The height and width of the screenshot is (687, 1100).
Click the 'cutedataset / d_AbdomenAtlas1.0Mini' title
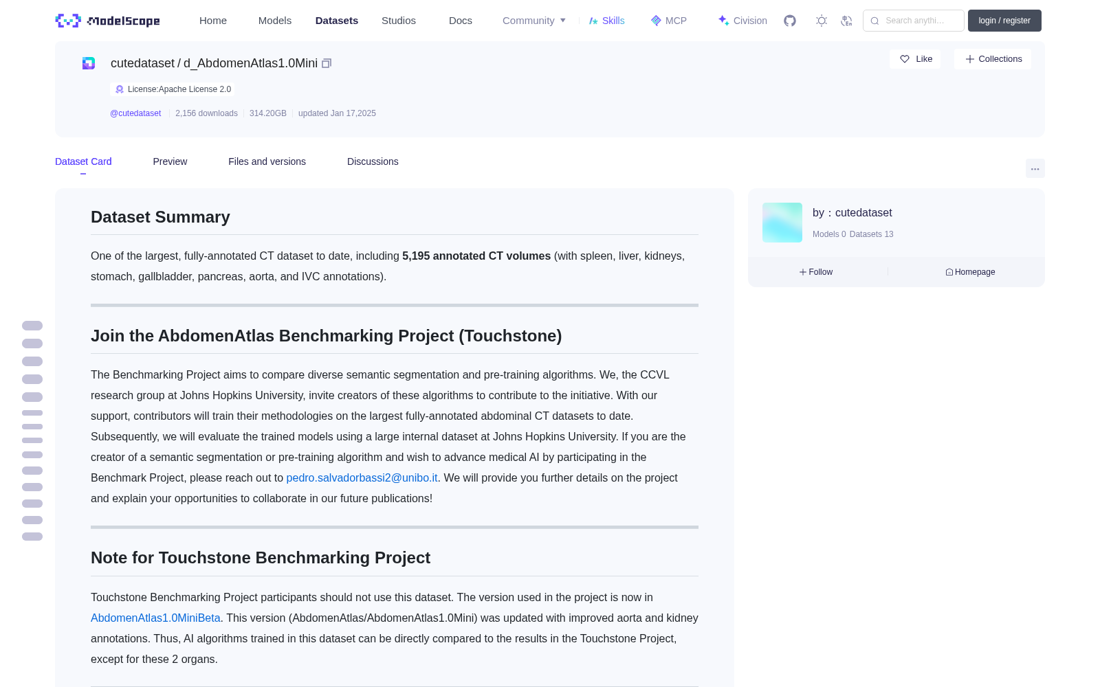pyautogui.click(x=214, y=63)
